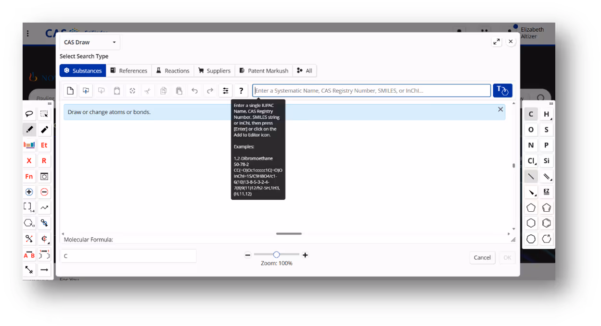The height and width of the screenshot is (326, 601).
Task: Switch to Patent Markush search type
Action: pyautogui.click(x=264, y=71)
